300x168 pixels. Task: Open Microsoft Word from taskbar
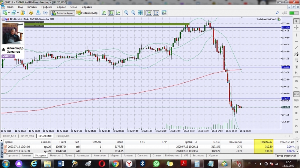[61, 164]
